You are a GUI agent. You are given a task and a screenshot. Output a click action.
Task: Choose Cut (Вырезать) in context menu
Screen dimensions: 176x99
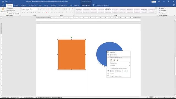pos(119,52)
